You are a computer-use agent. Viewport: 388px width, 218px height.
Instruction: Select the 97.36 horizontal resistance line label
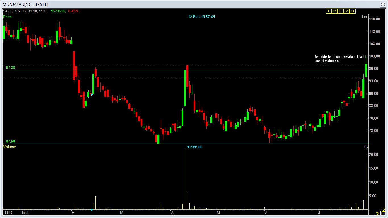click(x=11, y=68)
